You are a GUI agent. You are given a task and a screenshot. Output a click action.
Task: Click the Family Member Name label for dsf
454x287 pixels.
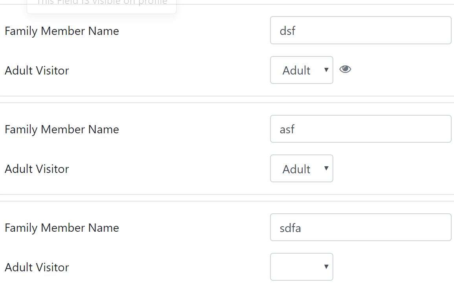point(62,31)
